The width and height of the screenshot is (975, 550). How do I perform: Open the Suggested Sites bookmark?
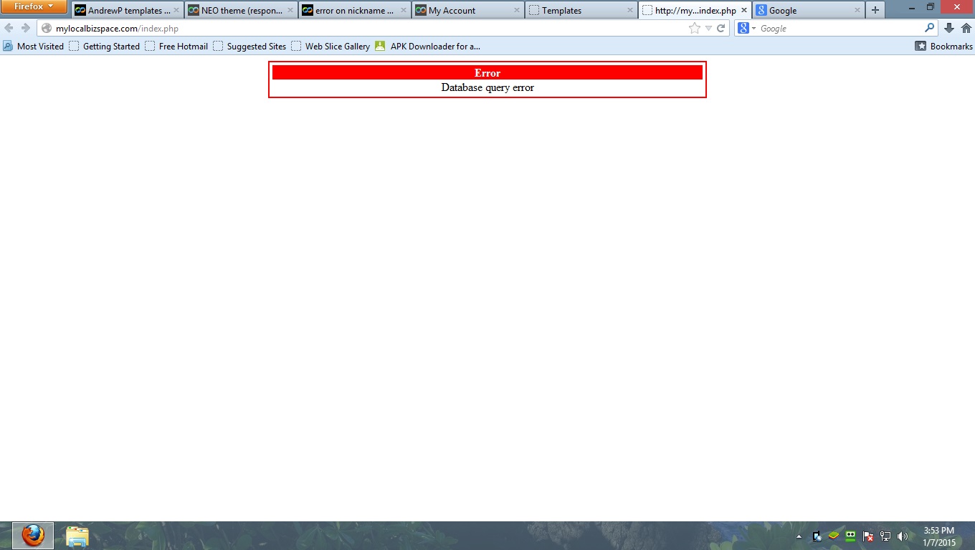[x=249, y=47]
